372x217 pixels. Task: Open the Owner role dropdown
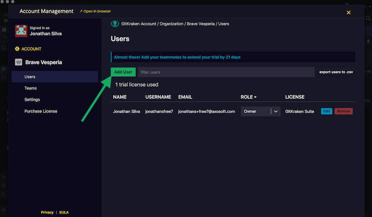pos(255,112)
